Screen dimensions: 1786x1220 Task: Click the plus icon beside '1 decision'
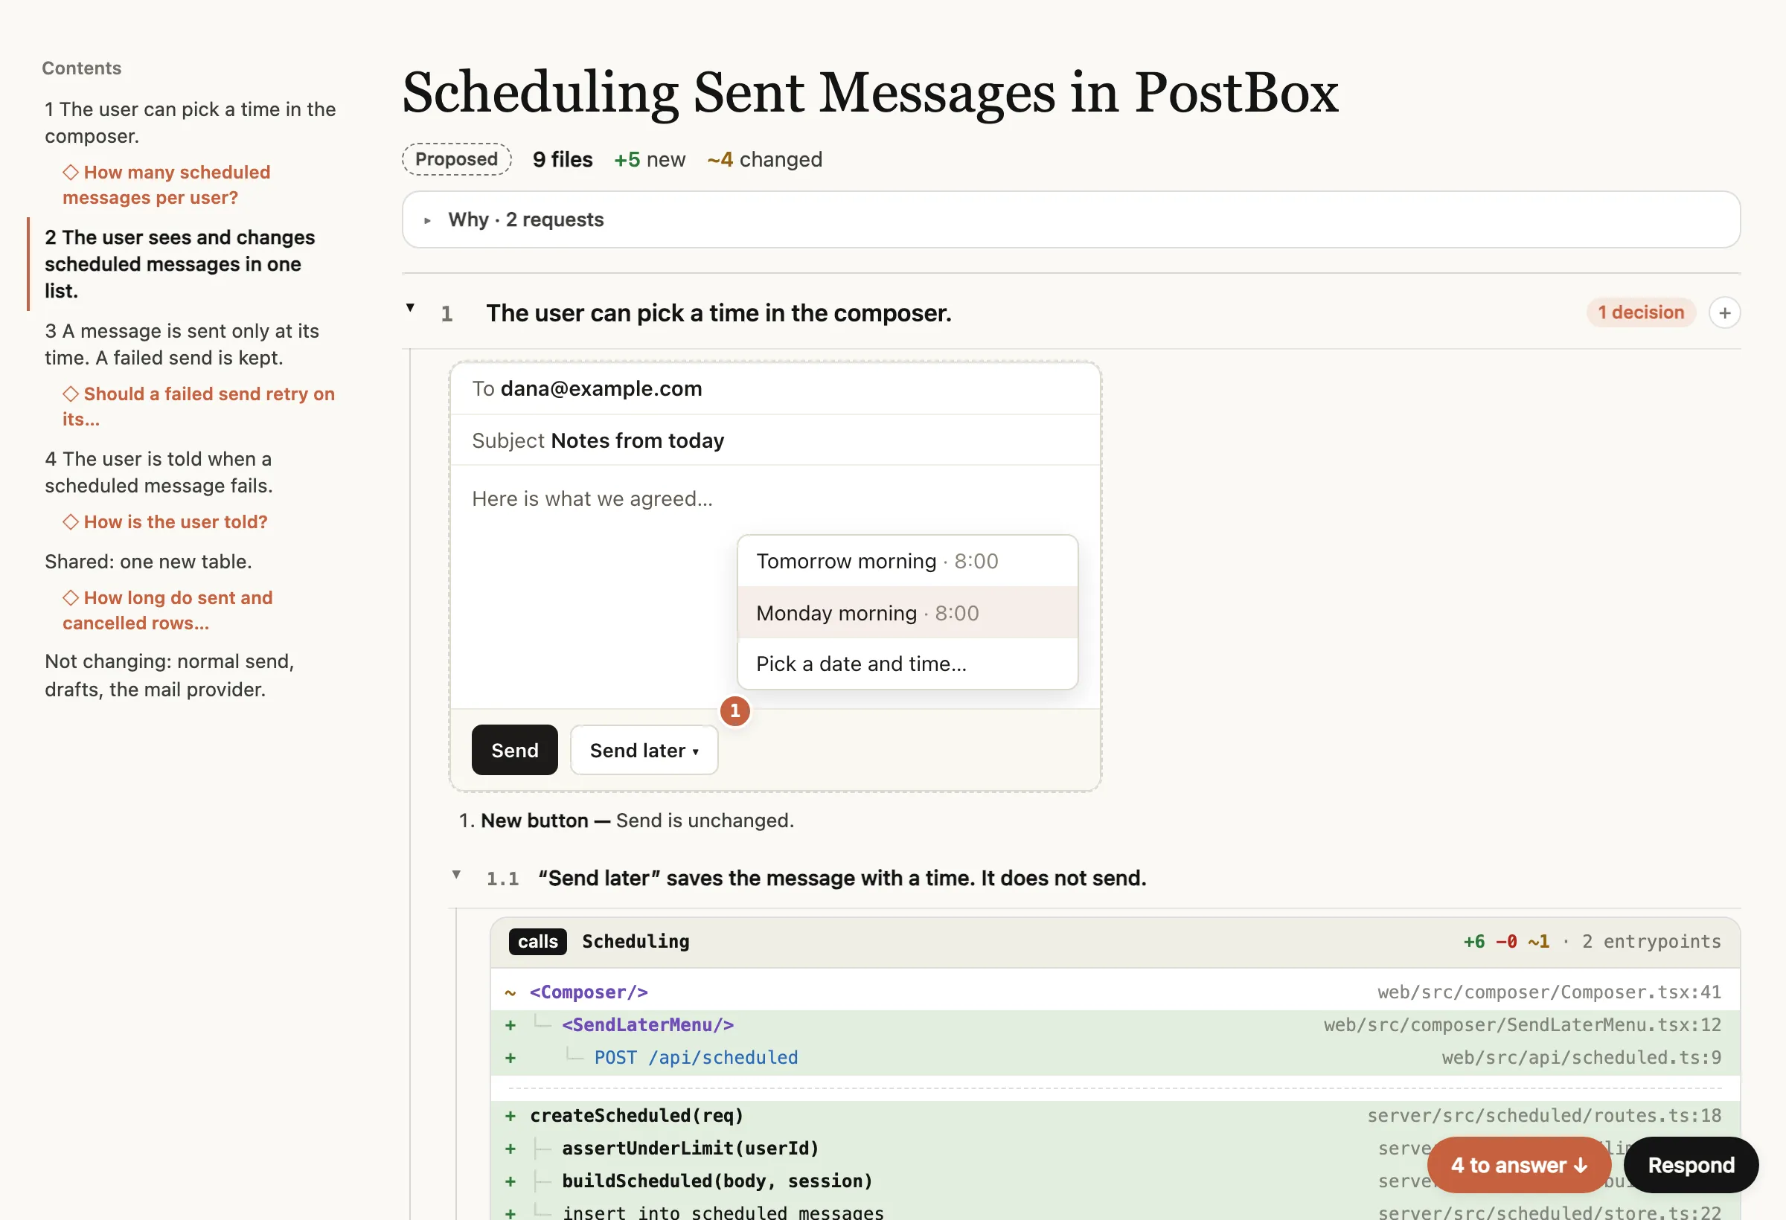point(1724,312)
